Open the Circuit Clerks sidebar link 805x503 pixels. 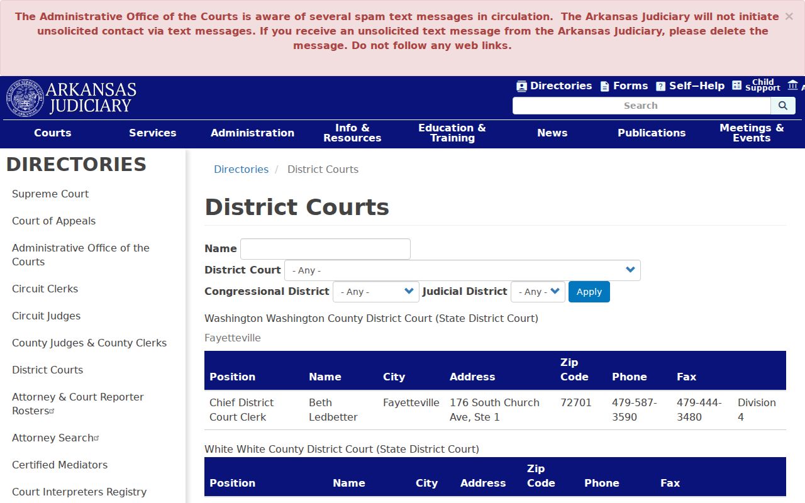45,289
